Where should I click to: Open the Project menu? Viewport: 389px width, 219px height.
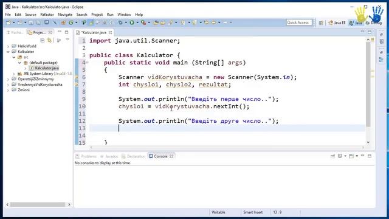tap(97, 15)
